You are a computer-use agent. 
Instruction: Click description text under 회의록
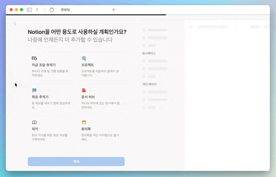tap(100, 137)
